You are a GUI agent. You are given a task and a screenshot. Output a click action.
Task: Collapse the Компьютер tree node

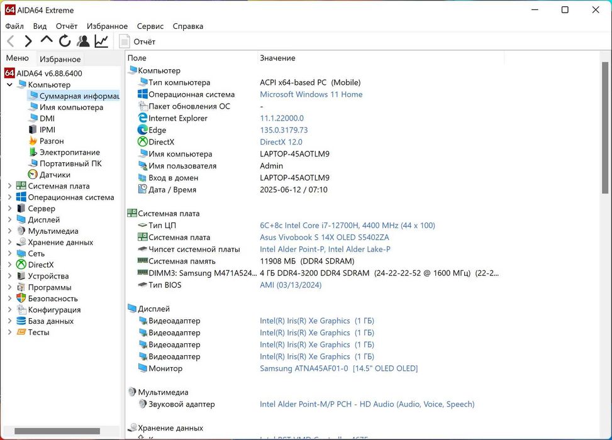10,85
